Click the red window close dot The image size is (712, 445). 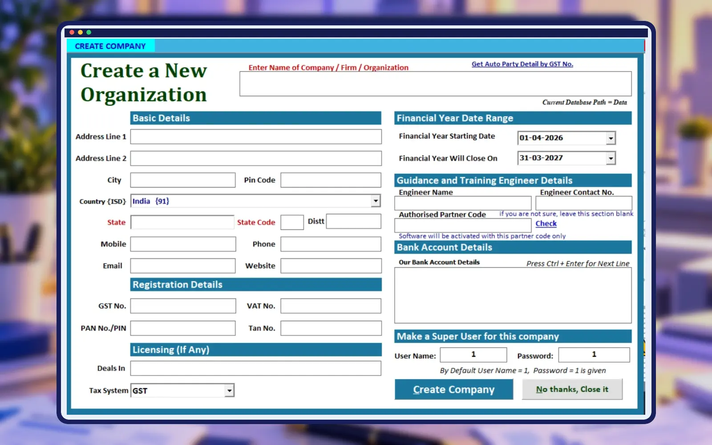pyautogui.click(x=72, y=32)
